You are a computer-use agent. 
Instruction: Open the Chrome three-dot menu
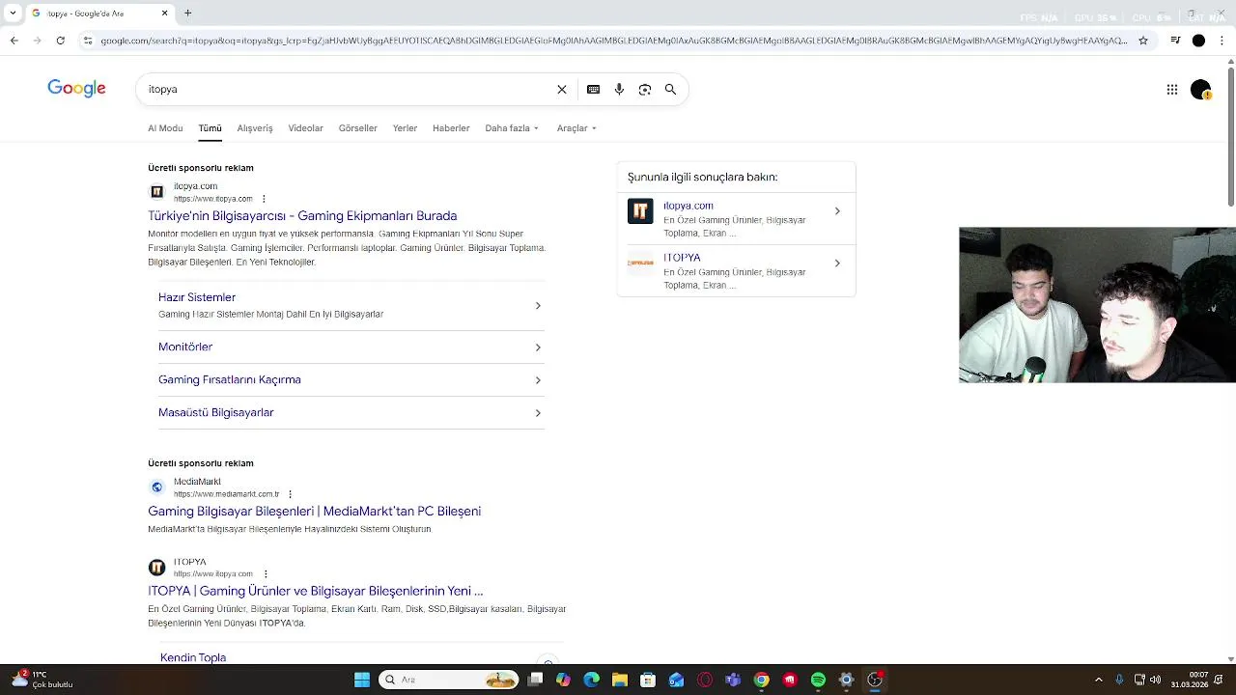pyautogui.click(x=1222, y=41)
